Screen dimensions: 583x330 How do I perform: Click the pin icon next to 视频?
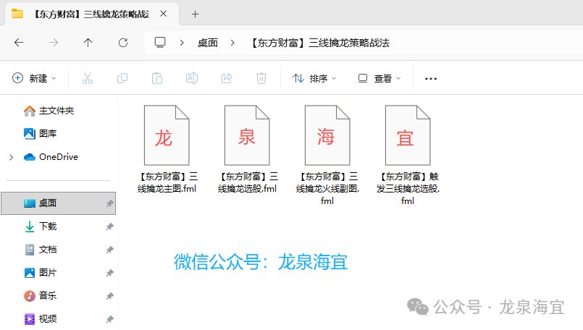[x=109, y=319]
